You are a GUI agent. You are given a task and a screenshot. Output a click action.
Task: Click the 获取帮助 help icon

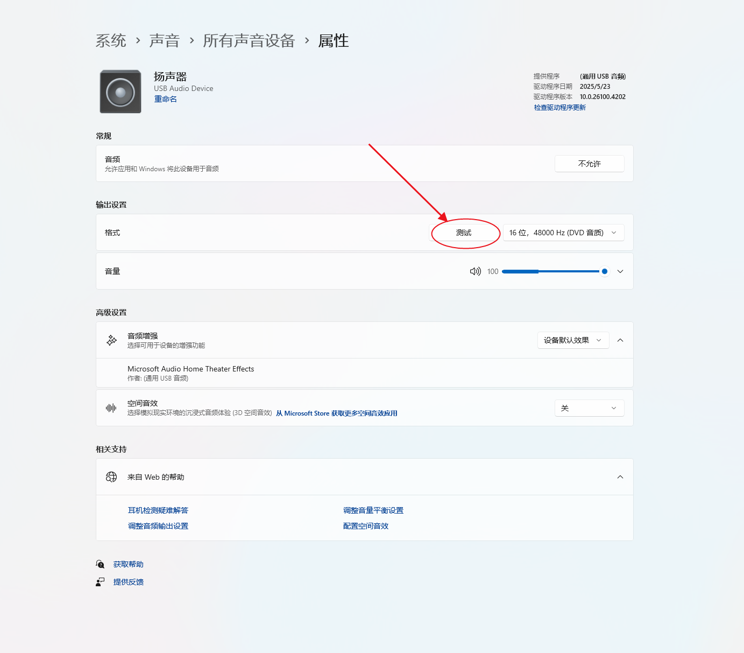pyautogui.click(x=100, y=564)
